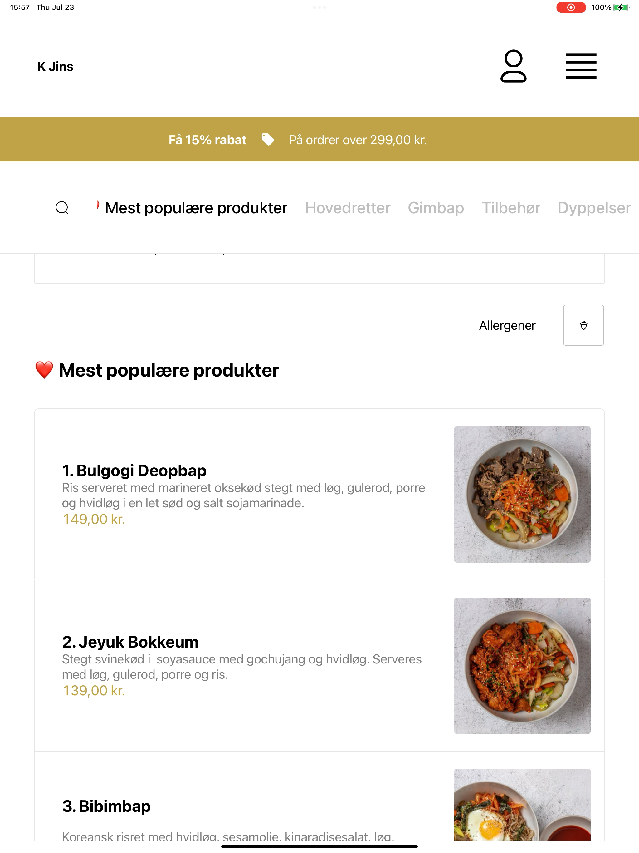Go to K Jins home link
This screenshot has height=853, width=639.
55,66
